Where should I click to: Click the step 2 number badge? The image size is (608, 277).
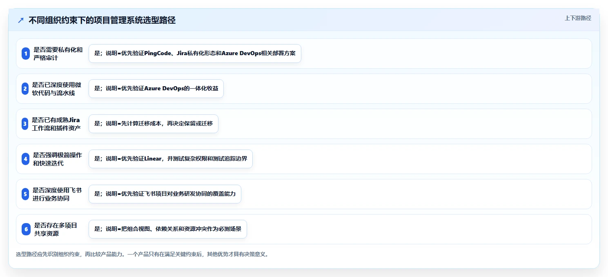pyautogui.click(x=25, y=89)
